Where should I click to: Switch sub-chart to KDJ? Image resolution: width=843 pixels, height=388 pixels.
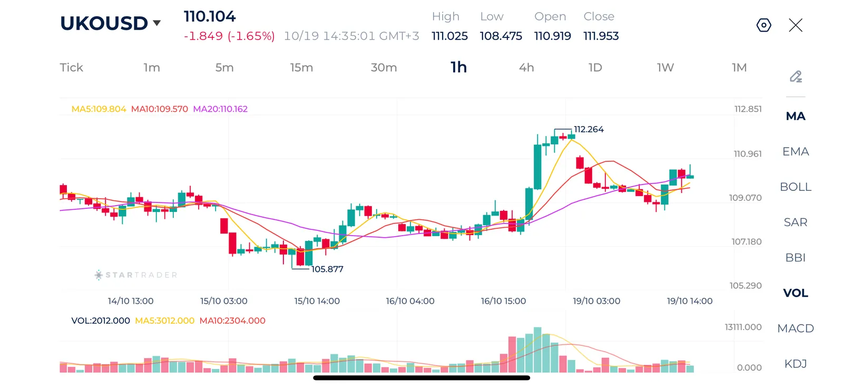tap(796, 364)
